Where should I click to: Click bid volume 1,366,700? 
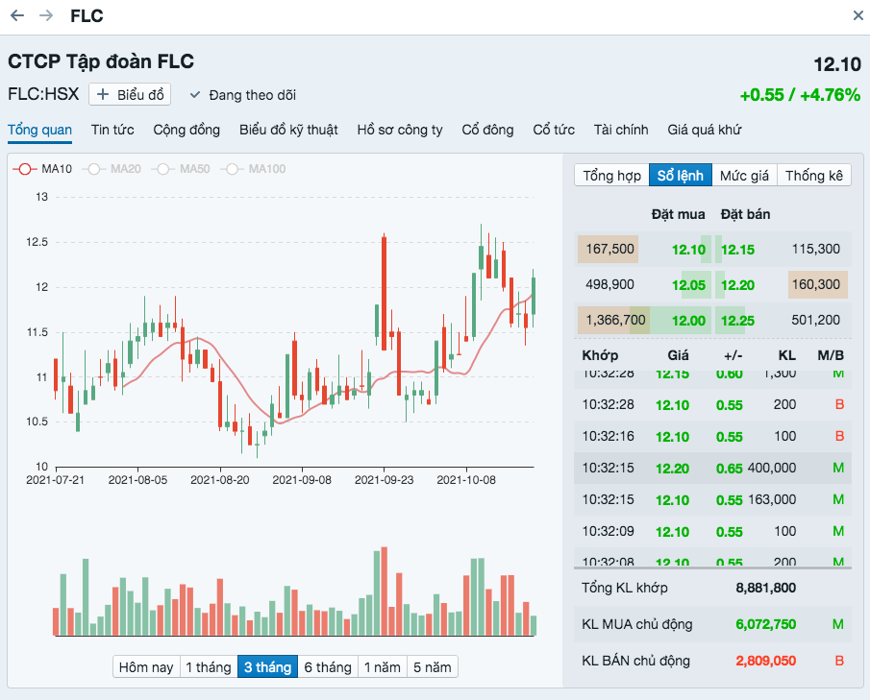pyautogui.click(x=615, y=320)
